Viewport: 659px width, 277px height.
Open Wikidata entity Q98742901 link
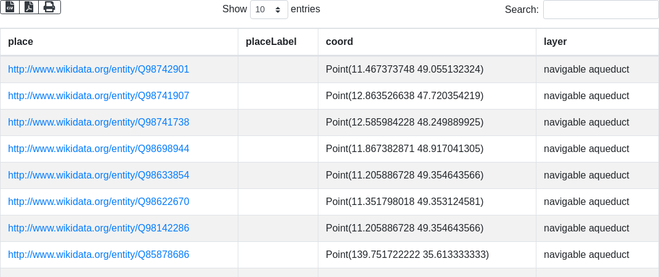click(x=99, y=70)
